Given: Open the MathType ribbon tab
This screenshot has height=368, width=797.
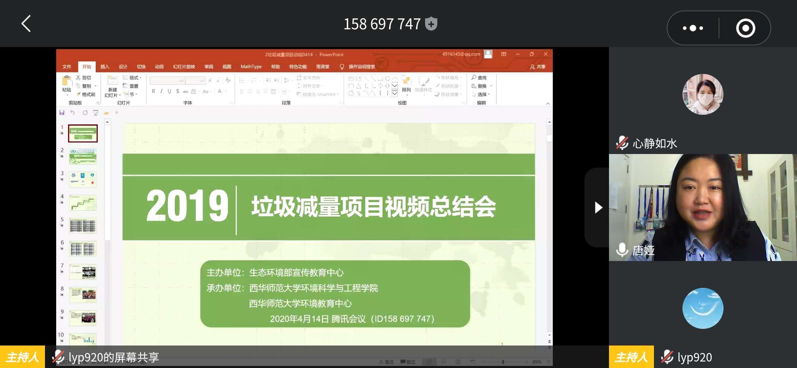Looking at the screenshot, I should pos(251,67).
